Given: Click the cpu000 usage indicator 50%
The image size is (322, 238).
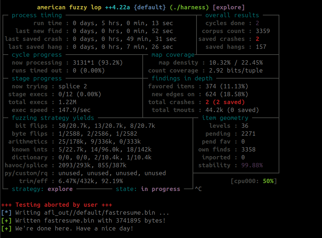Looking at the screenshot, I should tap(268, 181).
